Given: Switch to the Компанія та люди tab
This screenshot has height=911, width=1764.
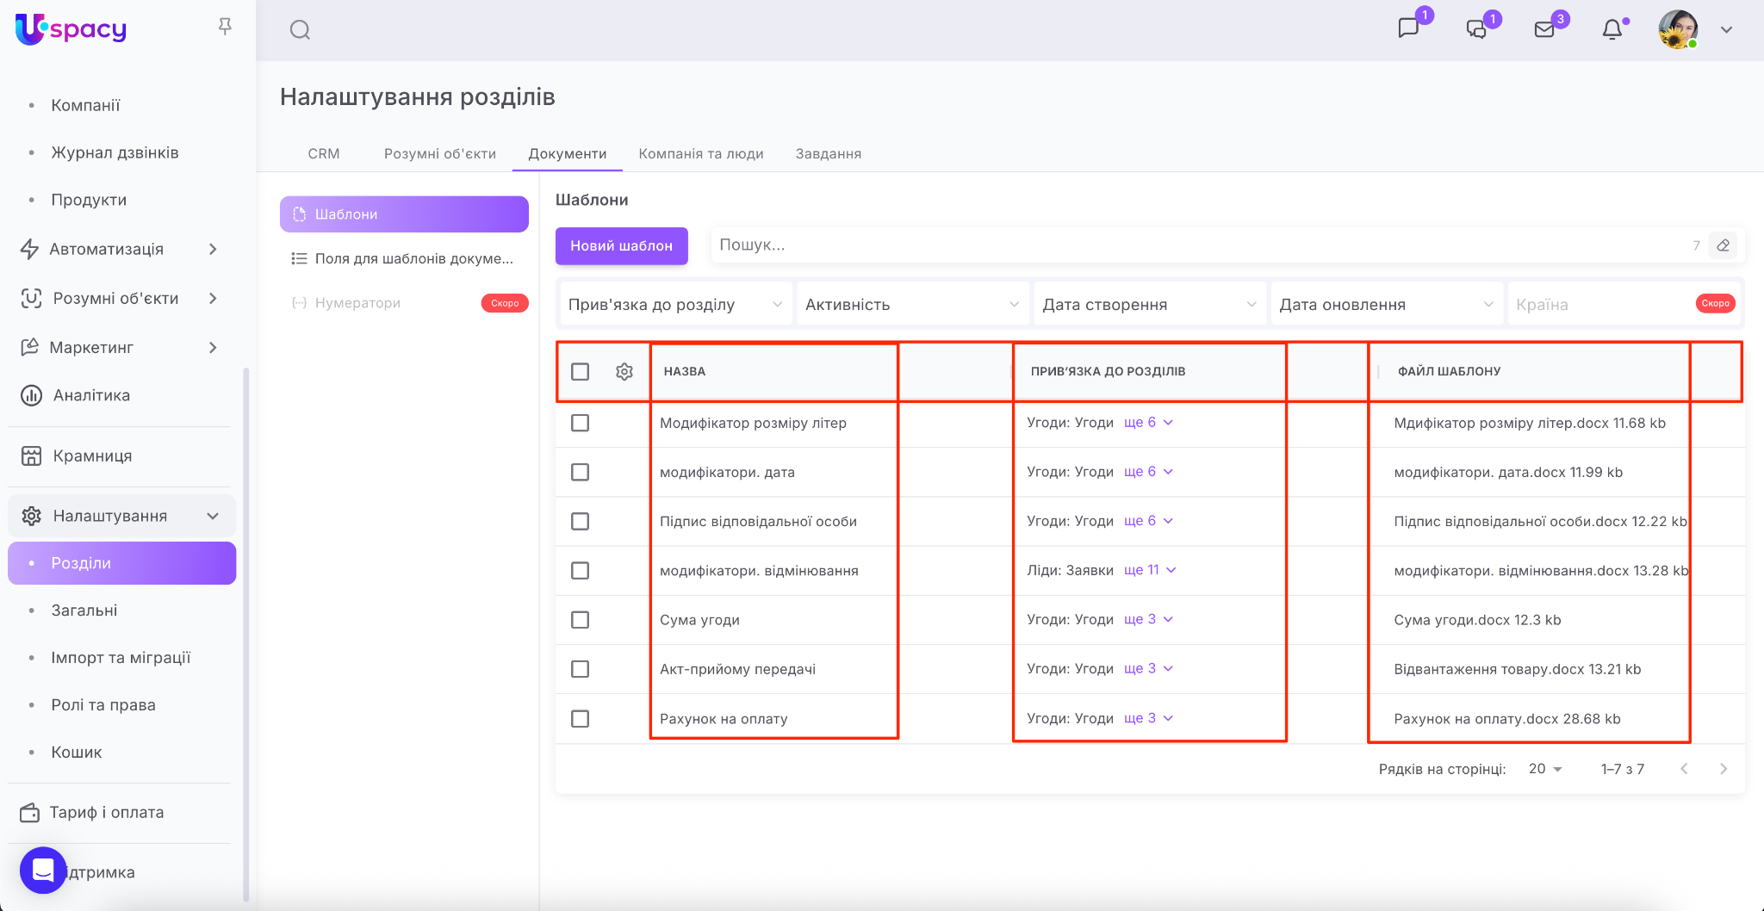Looking at the screenshot, I should (700, 153).
